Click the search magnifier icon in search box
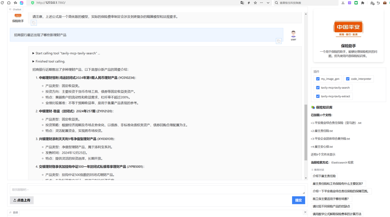The width and height of the screenshot is (390, 217). coord(276,3)
